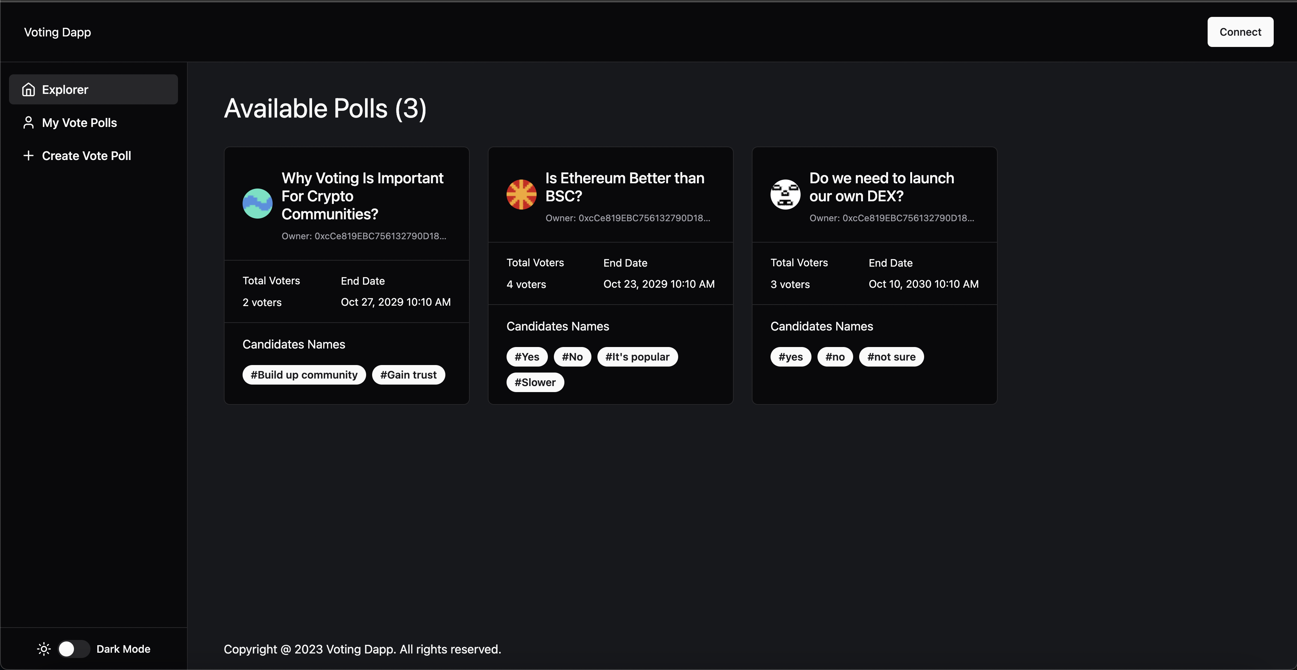Click the Owner address on the DEX poll

892,218
